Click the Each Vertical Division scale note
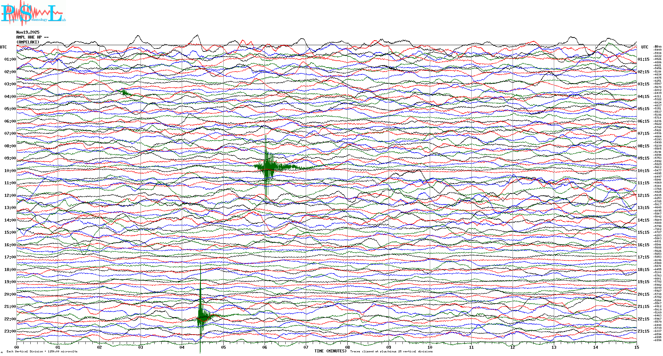This screenshot has height=356, width=663. pyautogui.click(x=42, y=351)
